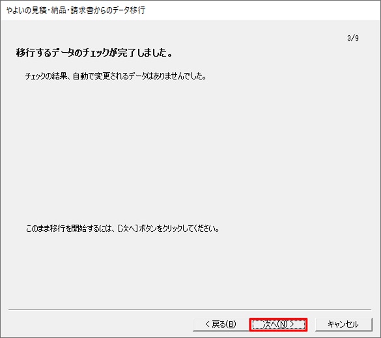Cancel the wizard with キャンセル button
Screen dimensions: 381x338
(x=344, y=324)
